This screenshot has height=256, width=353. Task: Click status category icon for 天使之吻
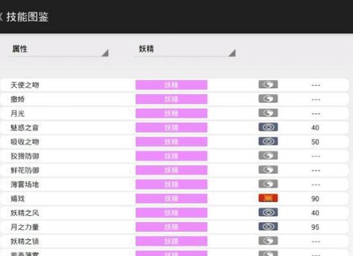(x=268, y=84)
